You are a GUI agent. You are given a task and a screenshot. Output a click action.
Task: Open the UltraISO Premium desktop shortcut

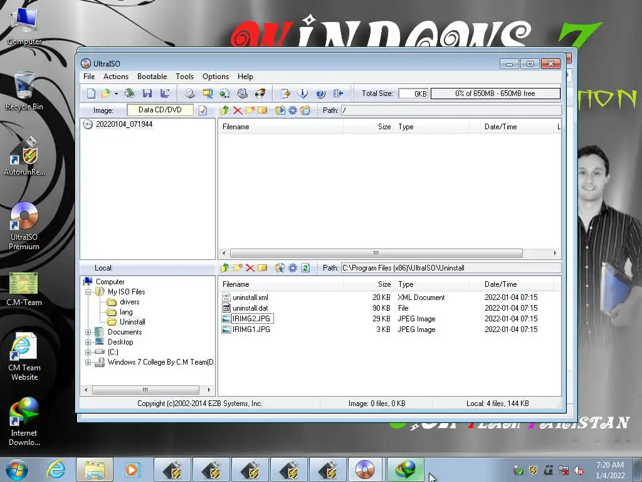(x=24, y=226)
